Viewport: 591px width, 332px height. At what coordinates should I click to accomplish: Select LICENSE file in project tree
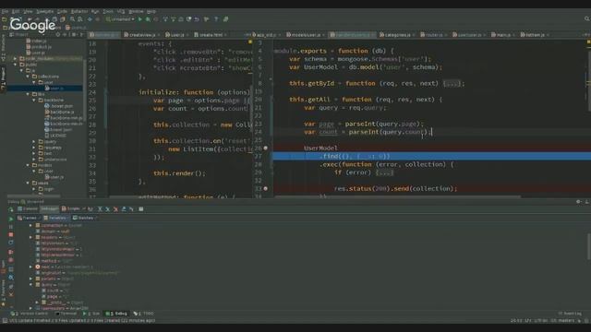pos(55,136)
